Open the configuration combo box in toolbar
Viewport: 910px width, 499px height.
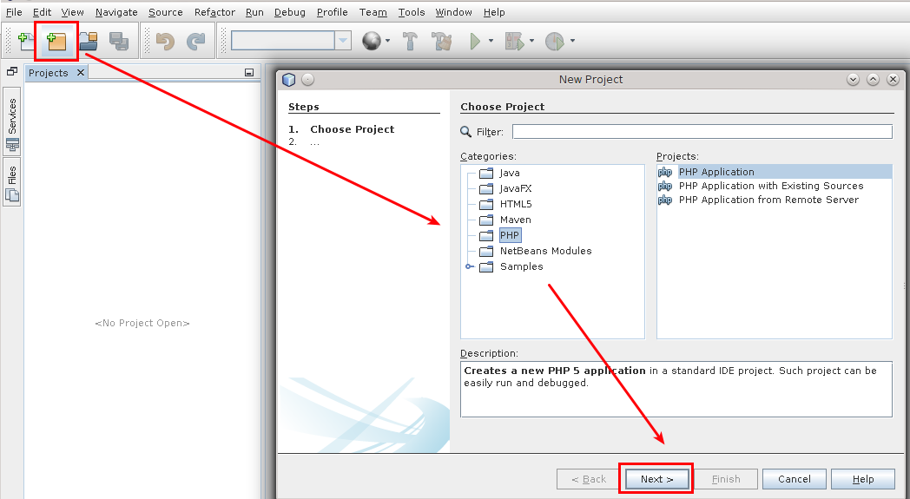tap(291, 41)
